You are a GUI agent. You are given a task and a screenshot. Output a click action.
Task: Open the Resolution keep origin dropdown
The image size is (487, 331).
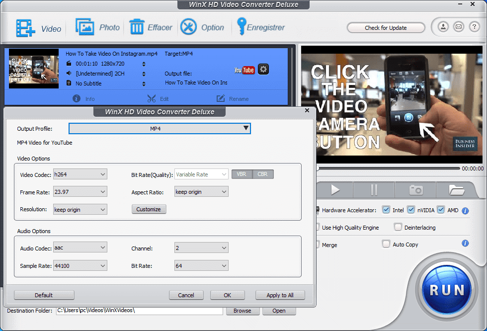coord(80,210)
